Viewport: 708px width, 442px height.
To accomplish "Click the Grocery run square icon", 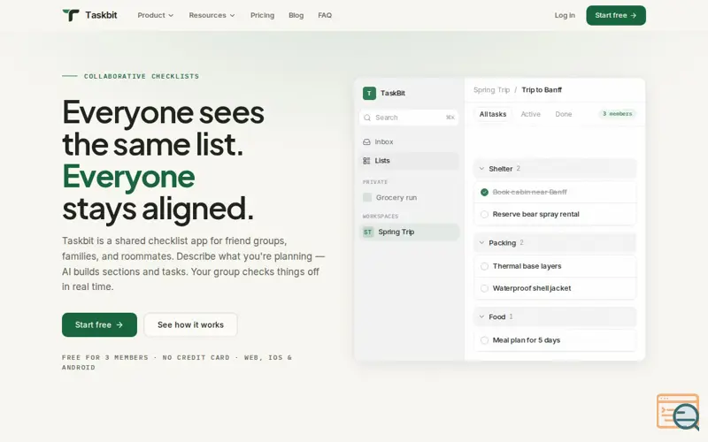I will point(367,197).
